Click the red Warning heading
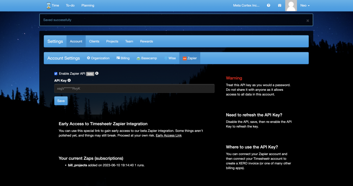353x186 pixels. coord(234,78)
